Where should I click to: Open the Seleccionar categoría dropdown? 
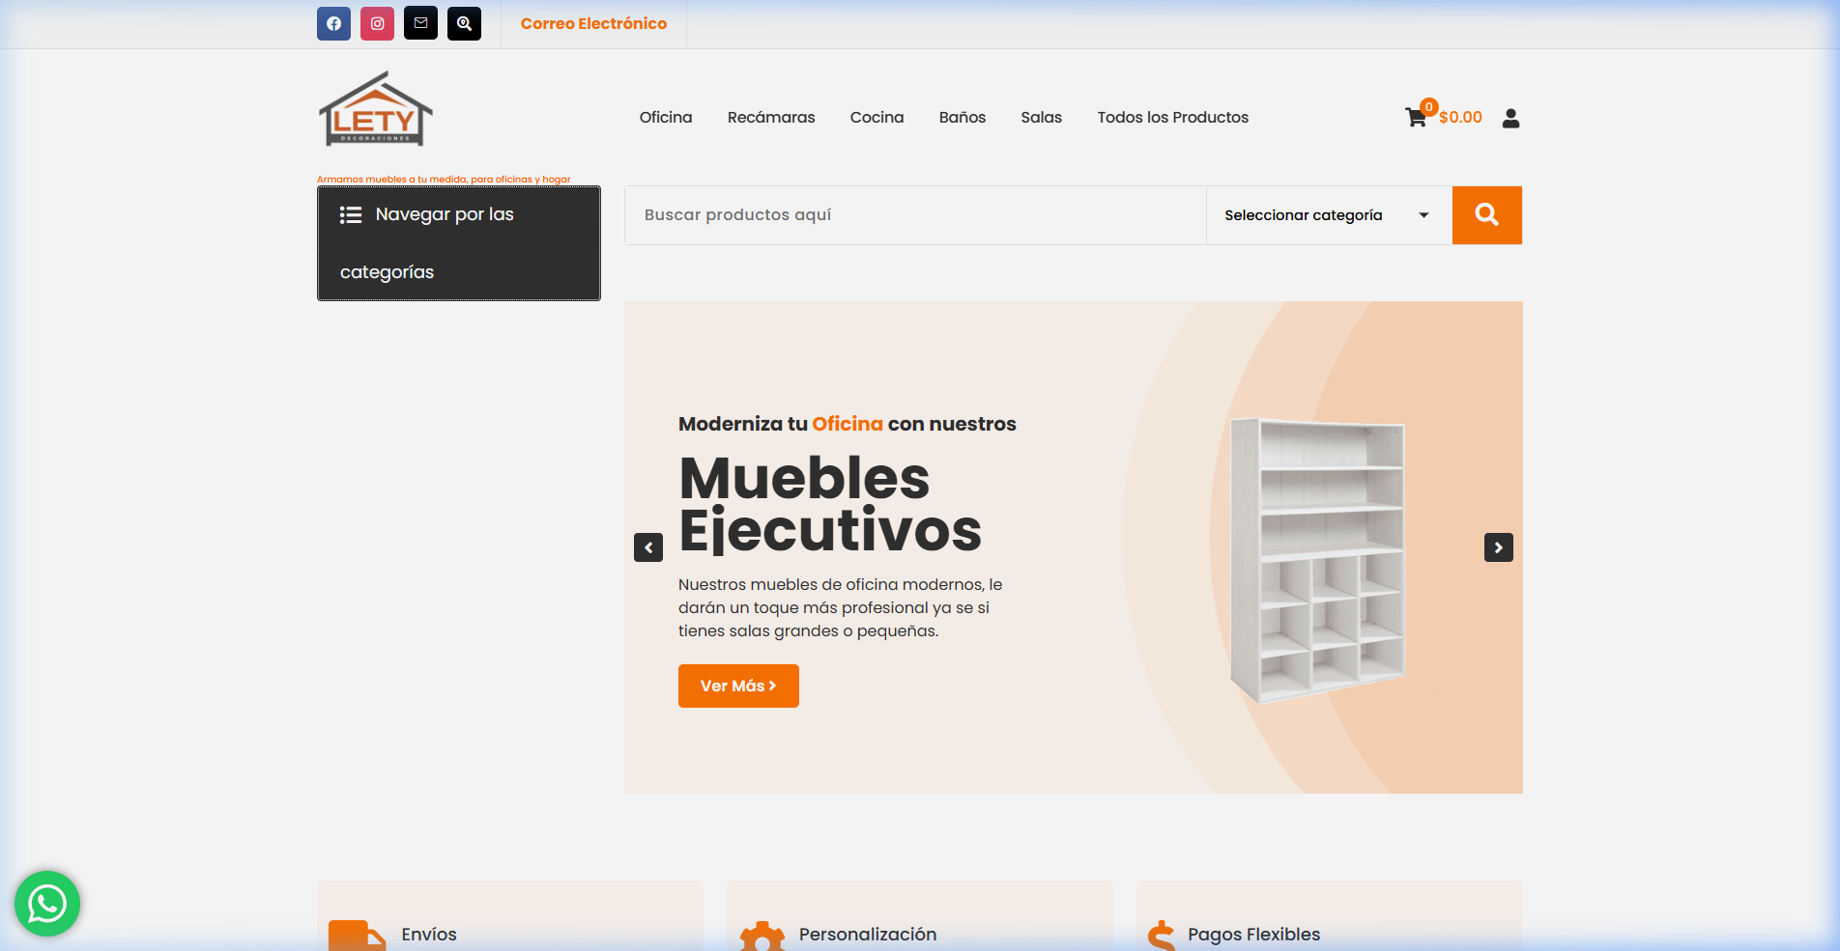pyautogui.click(x=1329, y=215)
